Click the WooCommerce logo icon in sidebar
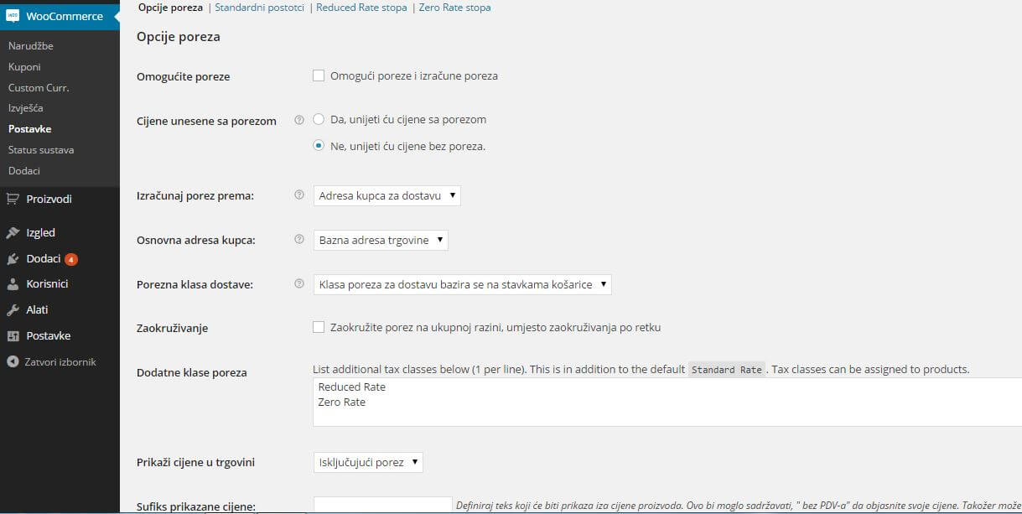This screenshot has height=514, width=1022. click(x=13, y=16)
